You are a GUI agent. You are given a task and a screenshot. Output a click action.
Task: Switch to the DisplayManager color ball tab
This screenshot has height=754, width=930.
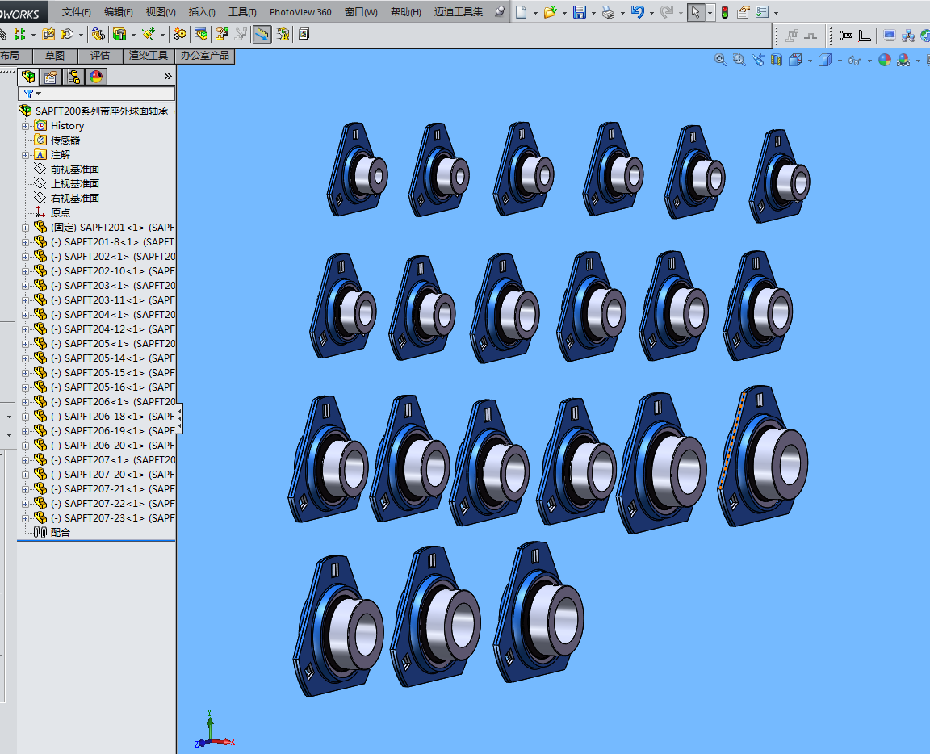95,77
